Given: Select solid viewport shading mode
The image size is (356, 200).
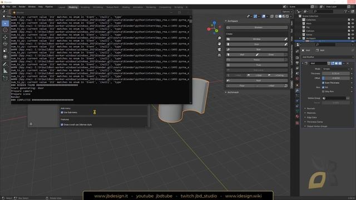Looking at the screenshot, I should pos(280,16).
